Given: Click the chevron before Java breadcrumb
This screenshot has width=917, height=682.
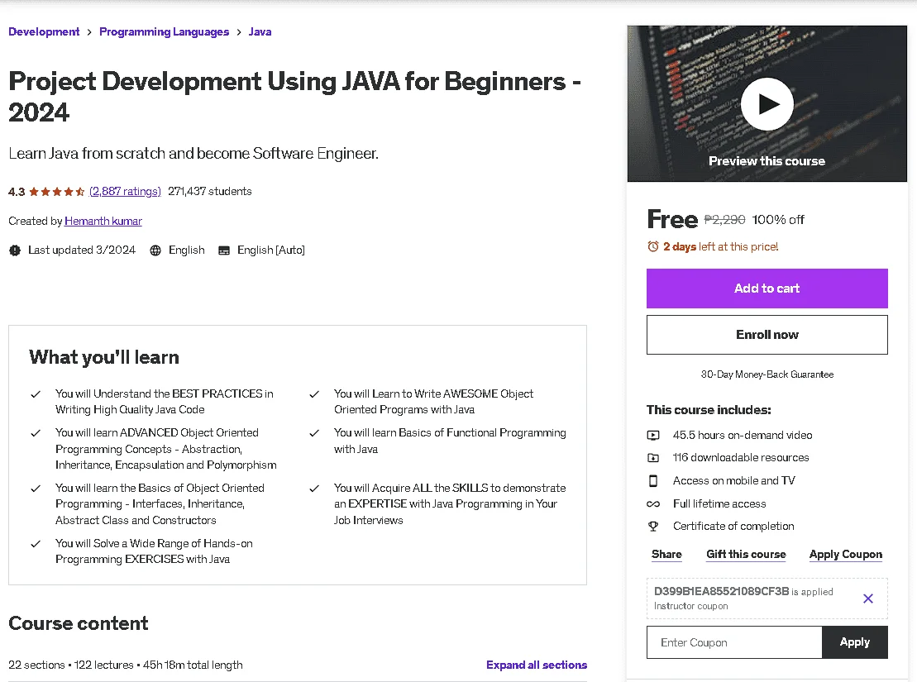Looking at the screenshot, I should [x=239, y=32].
